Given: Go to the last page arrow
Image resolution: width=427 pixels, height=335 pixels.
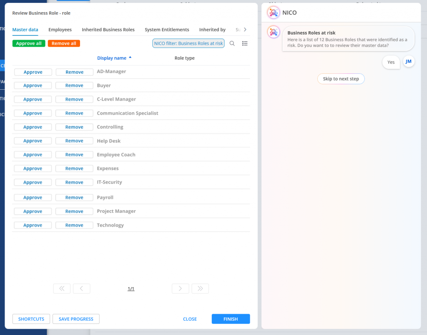Looking at the screenshot, I should point(200,289).
